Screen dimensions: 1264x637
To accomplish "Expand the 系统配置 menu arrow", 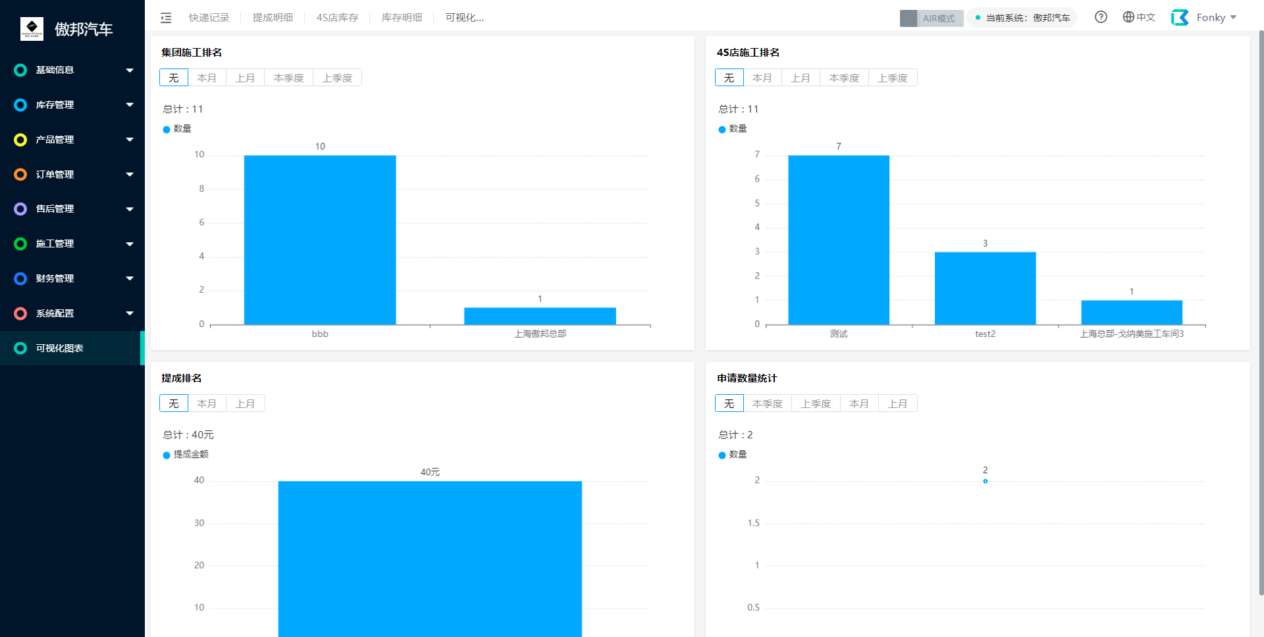I will [x=130, y=313].
